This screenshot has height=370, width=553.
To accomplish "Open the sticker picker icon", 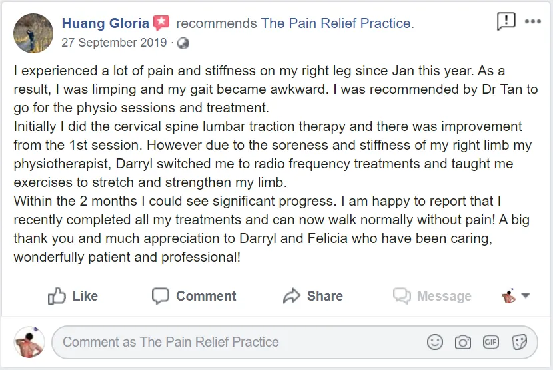I will (519, 342).
